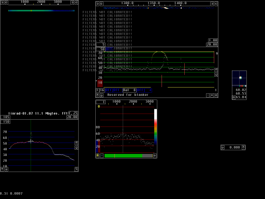This screenshot has height=199, width=265.
Task: Click the green bar in baseband graph
Action: click(128, 155)
